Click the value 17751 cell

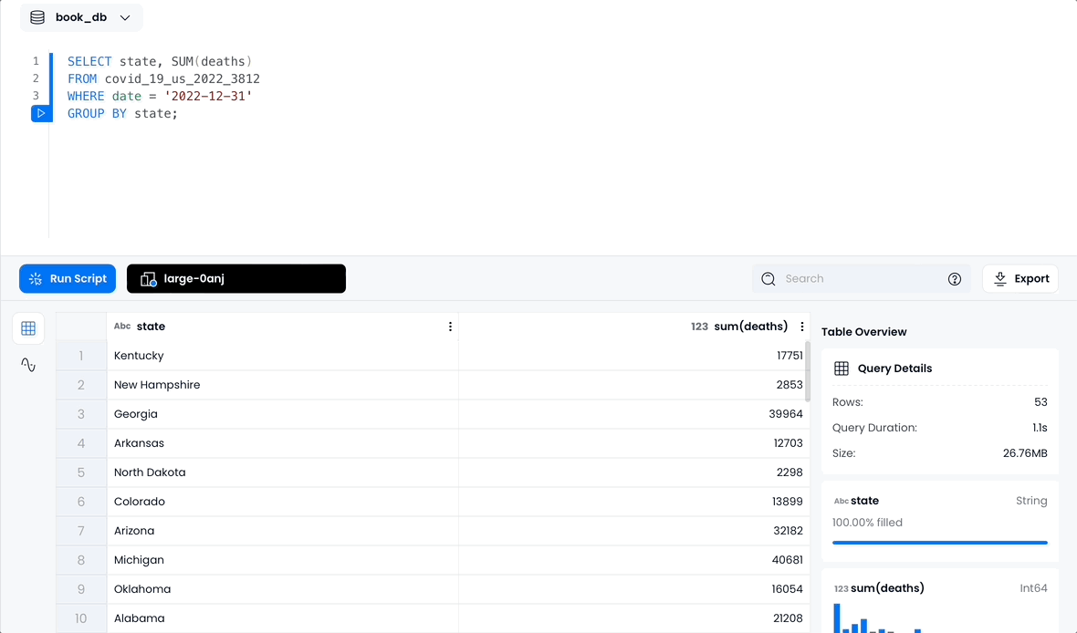click(x=634, y=356)
